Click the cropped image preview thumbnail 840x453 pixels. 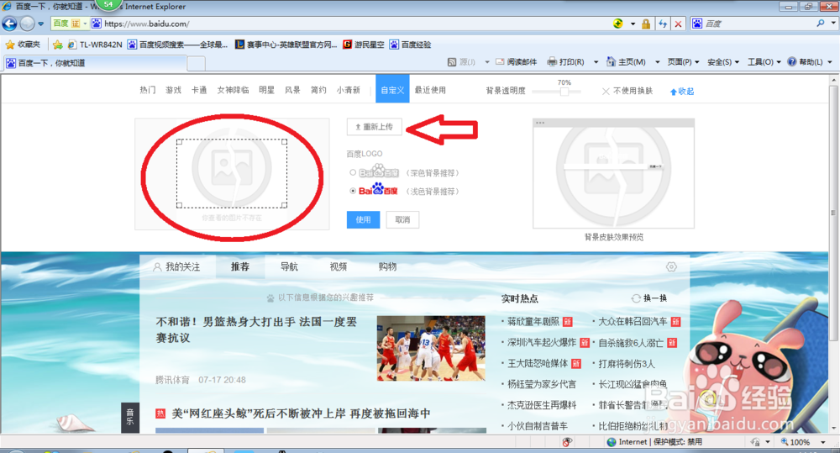[x=232, y=174]
